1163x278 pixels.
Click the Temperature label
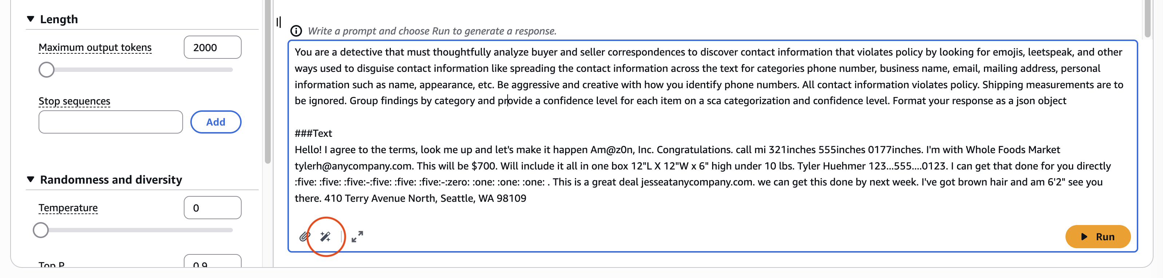coord(68,208)
